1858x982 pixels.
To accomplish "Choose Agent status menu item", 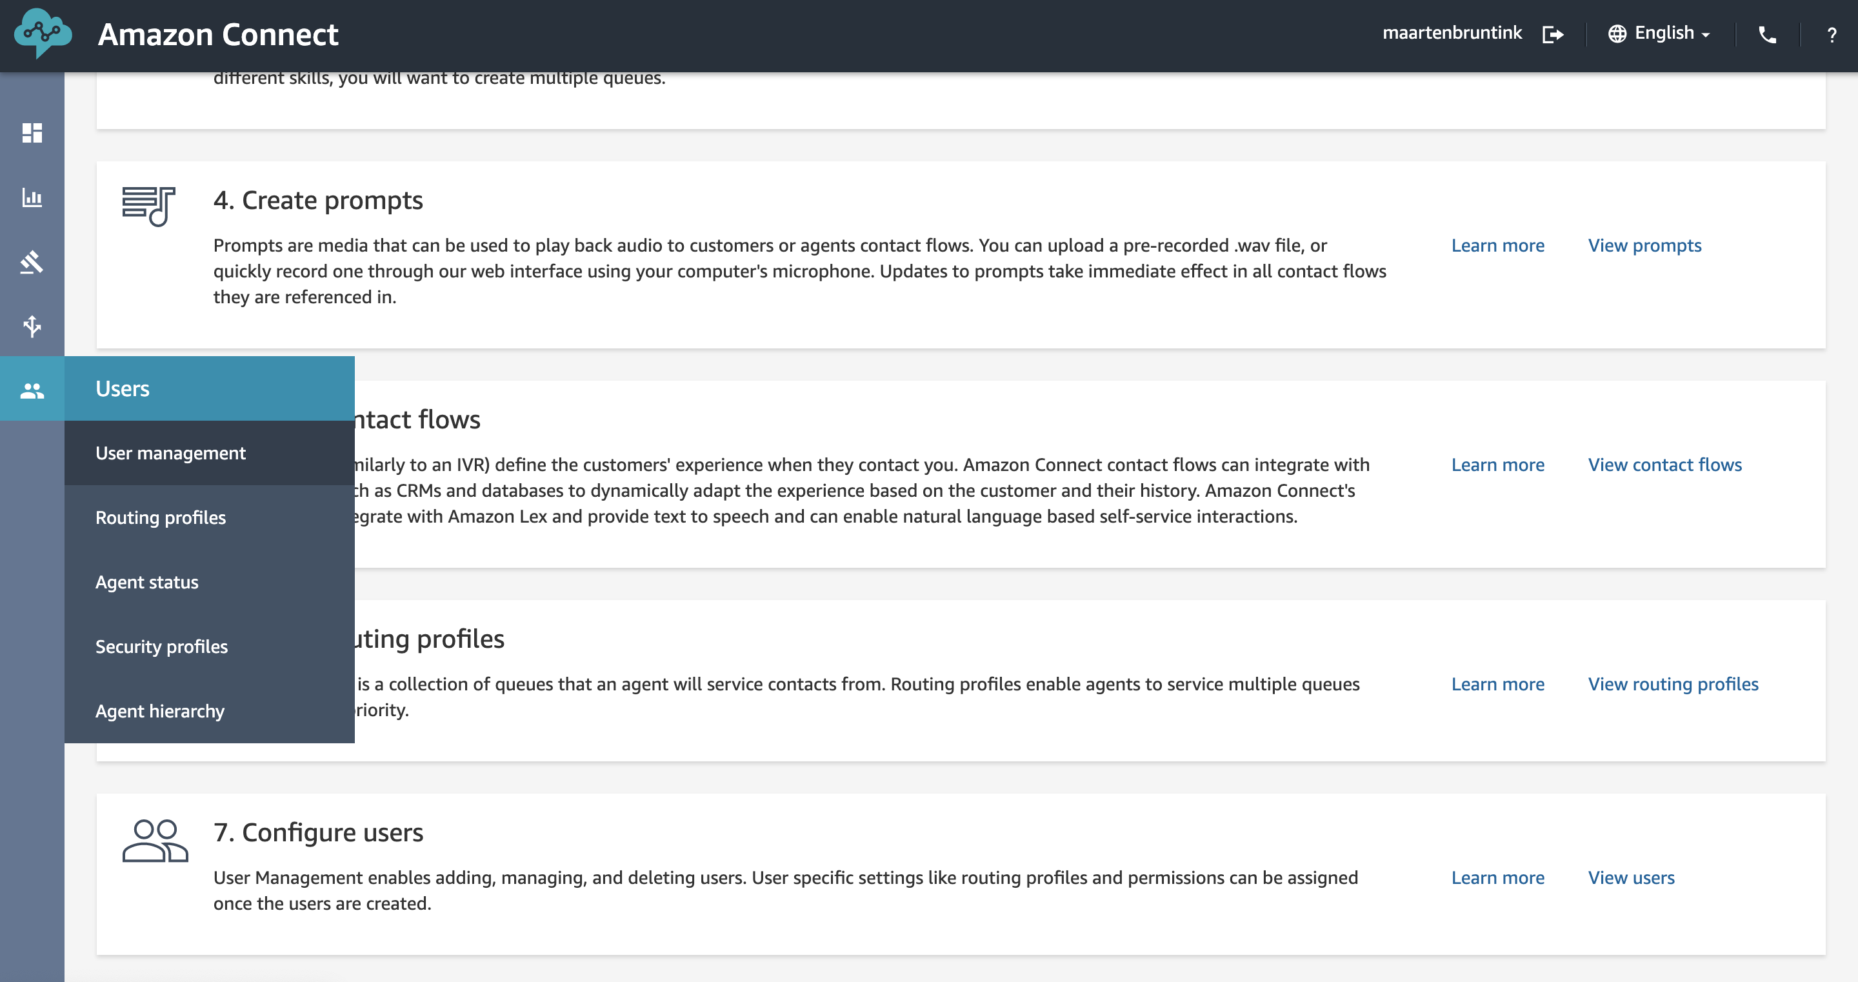I will click(209, 582).
